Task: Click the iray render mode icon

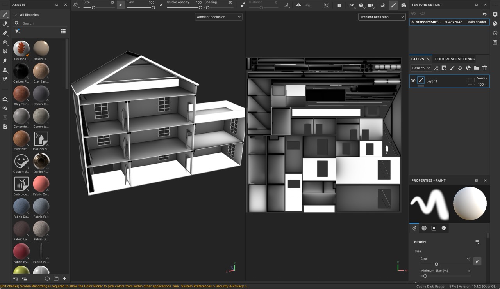Action: (383, 5)
